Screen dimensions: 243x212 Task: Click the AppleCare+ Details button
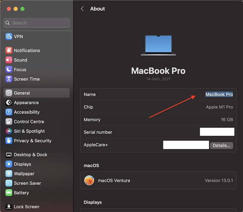coord(221,145)
